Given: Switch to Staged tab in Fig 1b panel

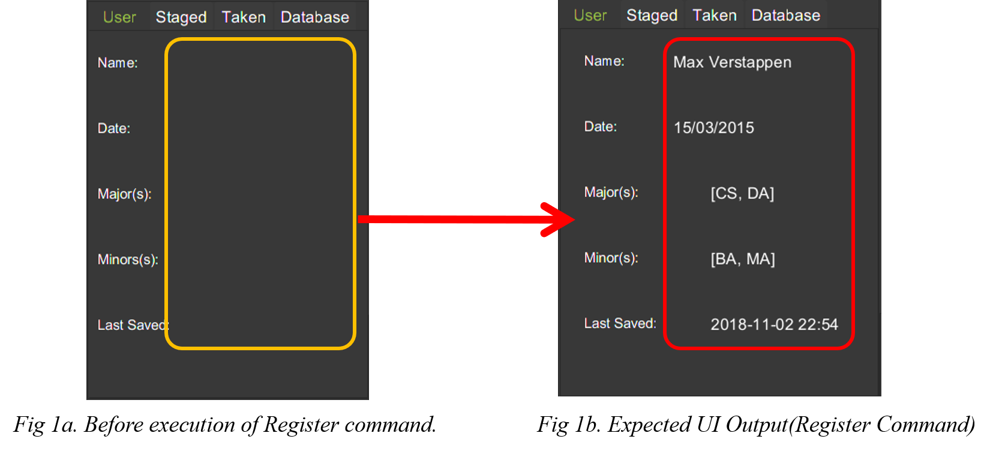Looking at the screenshot, I should coord(652,16).
